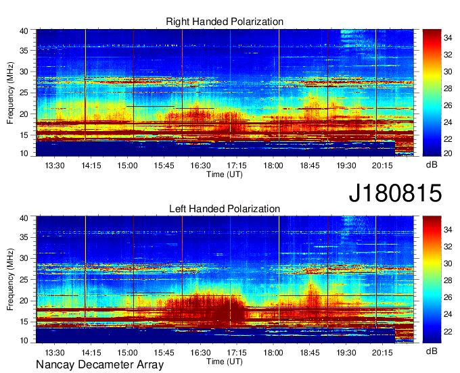Screen dimensions: 460x373
Task: Click the Left Handed Polarization spectrogram image
Action: [x=225, y=280]
